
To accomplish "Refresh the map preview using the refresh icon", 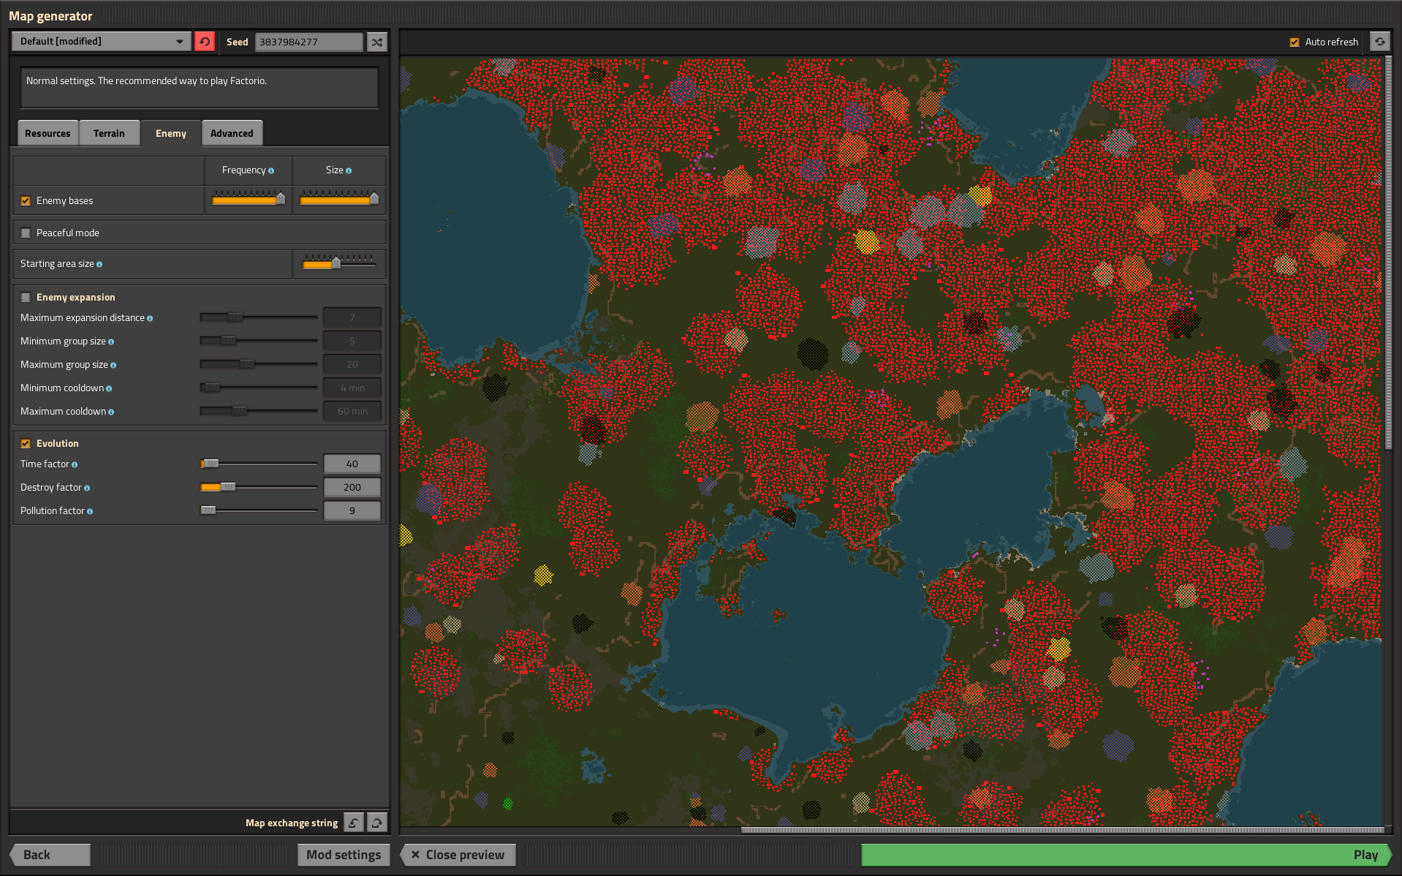I will 1379,42.
